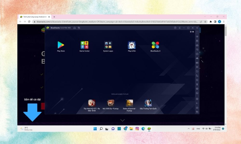
Task: Open BlueStacks hamburger menu
Action: [x=179, y=28]
